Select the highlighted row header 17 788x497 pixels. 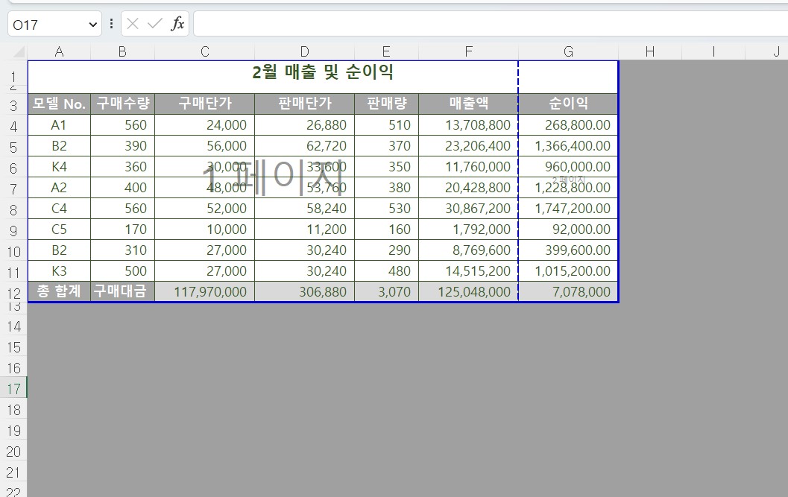coord(13,388)
